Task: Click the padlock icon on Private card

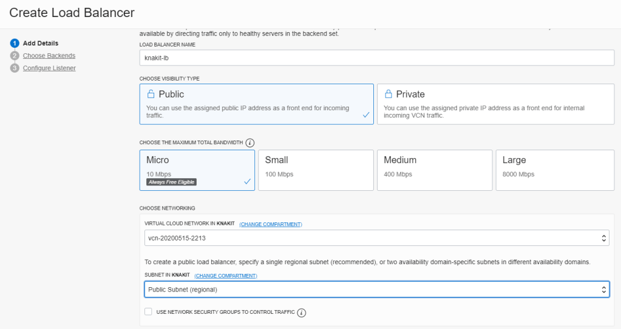Action: [x=388, y=95]
